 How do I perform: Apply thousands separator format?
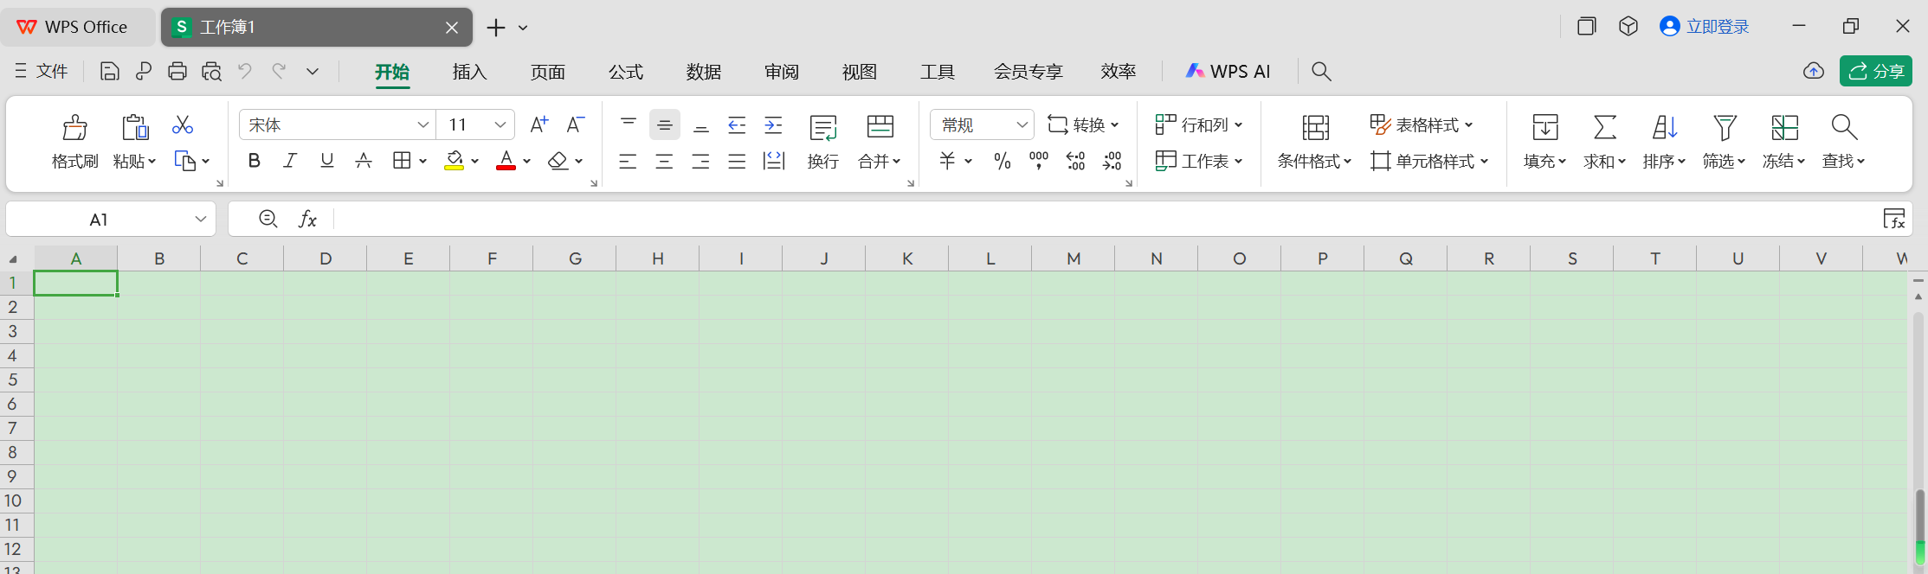1039,161
